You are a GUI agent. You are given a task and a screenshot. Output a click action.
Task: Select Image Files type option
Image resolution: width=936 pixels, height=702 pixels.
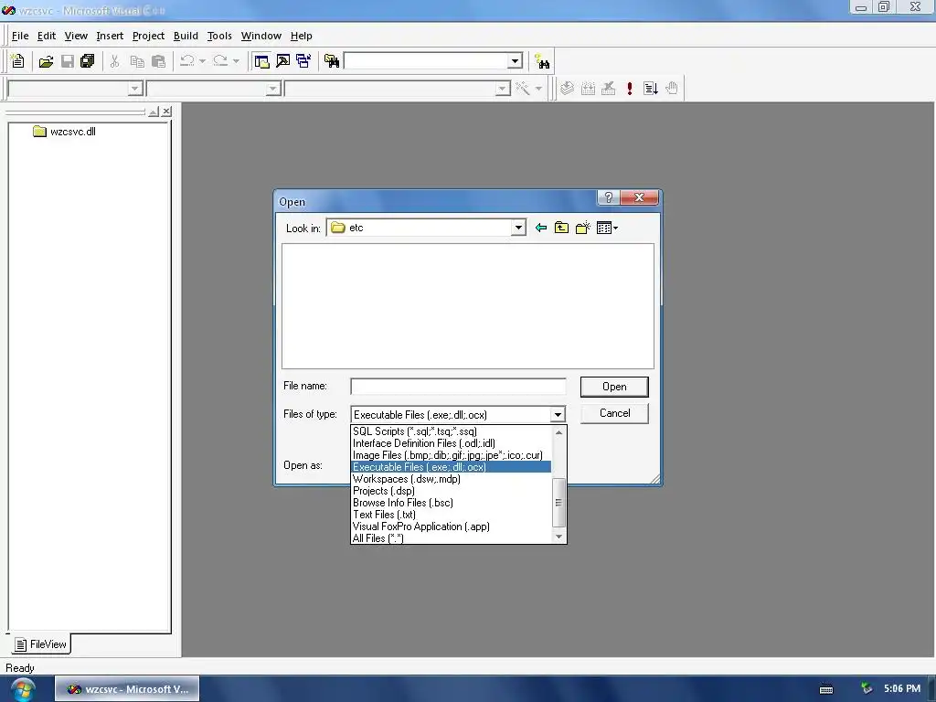coord(451,455)
